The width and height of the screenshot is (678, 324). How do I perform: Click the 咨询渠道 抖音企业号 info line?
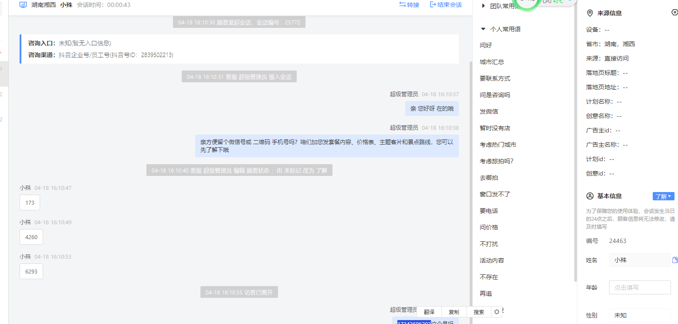point(101,55)
